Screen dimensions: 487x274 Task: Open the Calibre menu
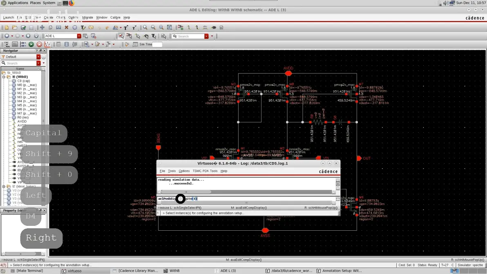[115, 18]
